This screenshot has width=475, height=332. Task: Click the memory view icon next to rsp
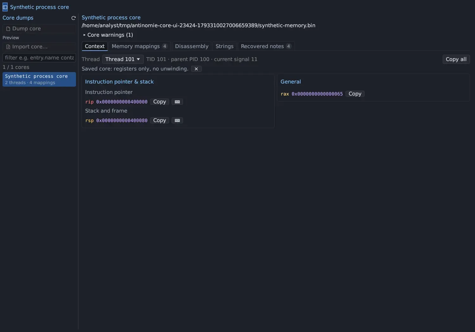tap(177, 120)
